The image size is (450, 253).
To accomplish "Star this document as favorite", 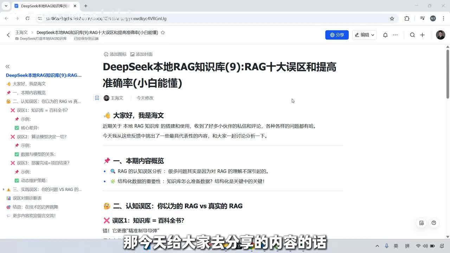I will (163, 32).
